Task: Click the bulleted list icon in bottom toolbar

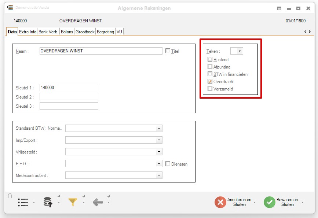Action: pos(23,202)
